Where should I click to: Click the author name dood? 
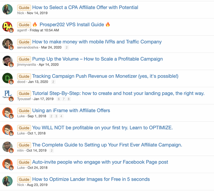21,82
